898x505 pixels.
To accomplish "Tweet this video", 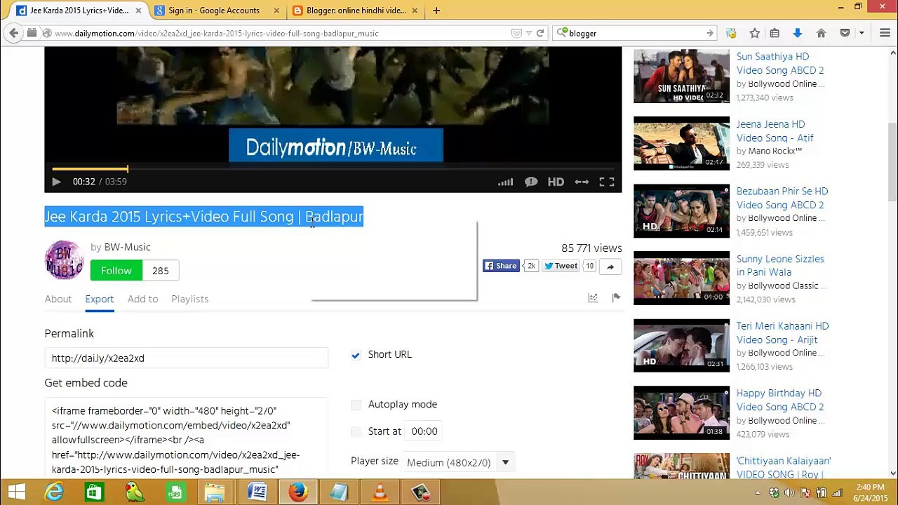I will click(x=561, y=266).
